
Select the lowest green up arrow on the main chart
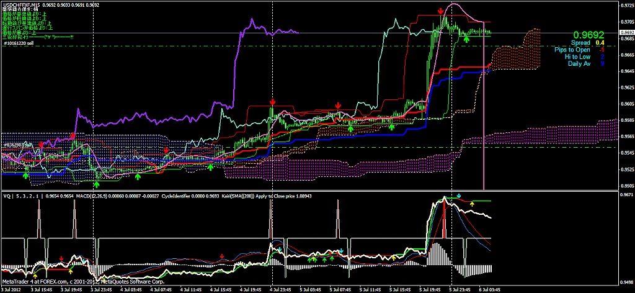coord(97,184)
